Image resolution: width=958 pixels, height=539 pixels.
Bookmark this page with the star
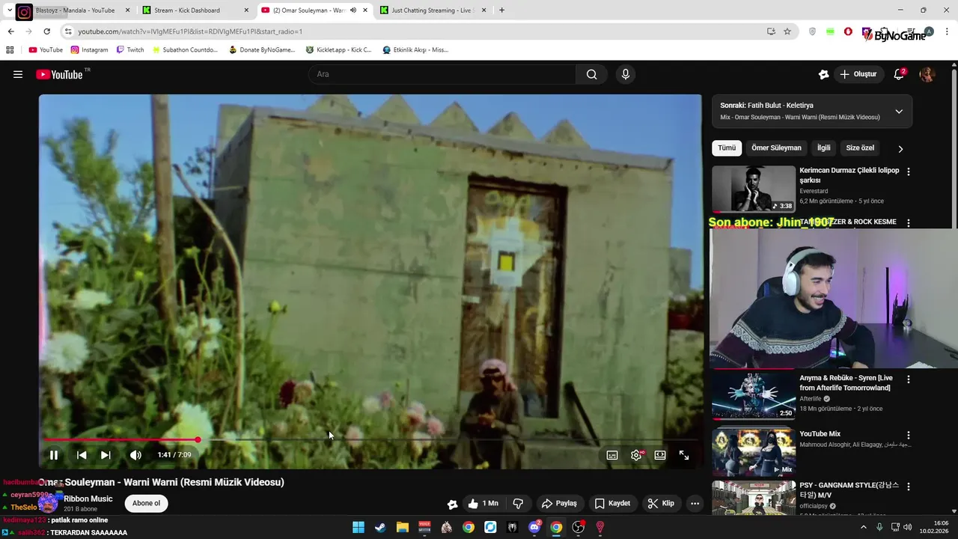pyautogui.click(x=787, y=31)
